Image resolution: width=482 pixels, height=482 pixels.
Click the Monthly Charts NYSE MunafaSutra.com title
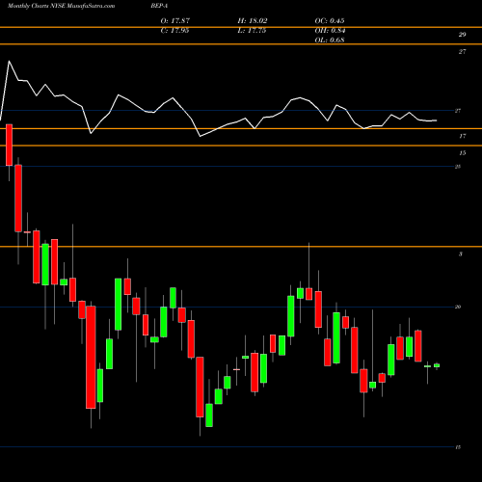coord(61,6)
